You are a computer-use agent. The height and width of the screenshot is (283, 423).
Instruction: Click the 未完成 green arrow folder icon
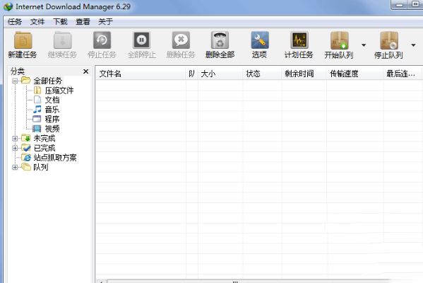(26, 138)
